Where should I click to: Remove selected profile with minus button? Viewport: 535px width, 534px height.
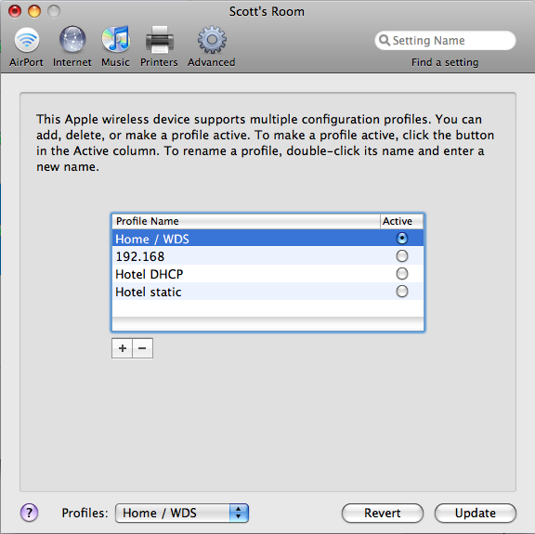pos(143,348)
